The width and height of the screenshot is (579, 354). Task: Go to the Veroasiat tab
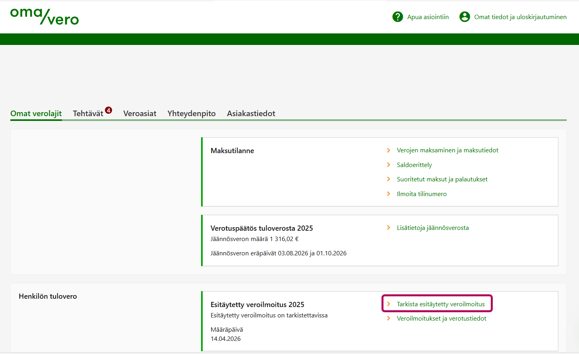[140, 114]
